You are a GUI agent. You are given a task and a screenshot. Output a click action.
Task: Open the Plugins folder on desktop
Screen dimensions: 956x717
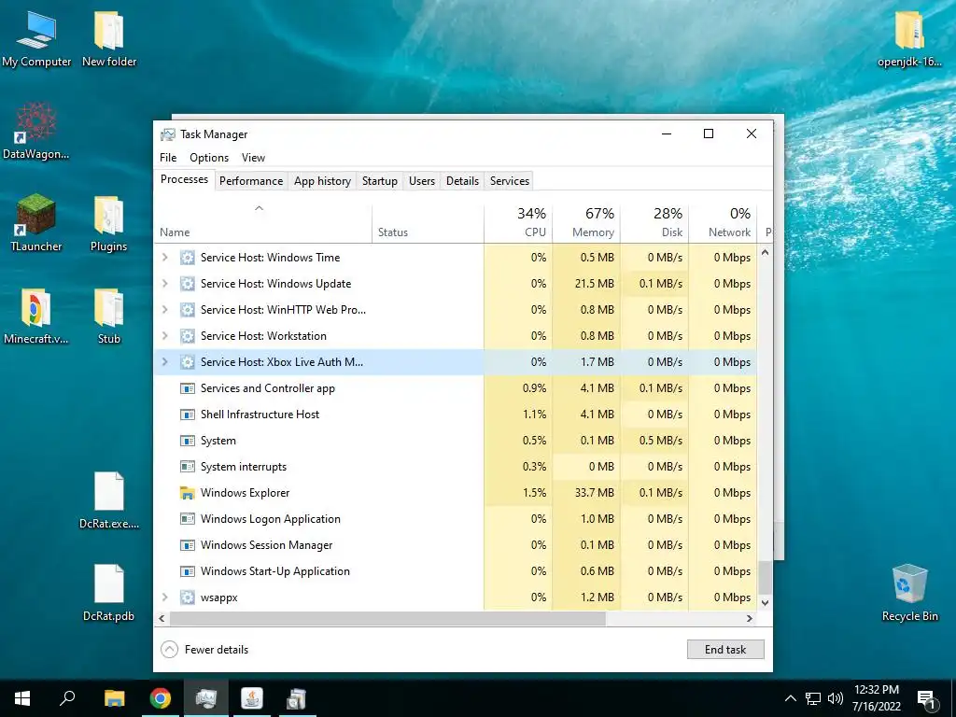109,223
